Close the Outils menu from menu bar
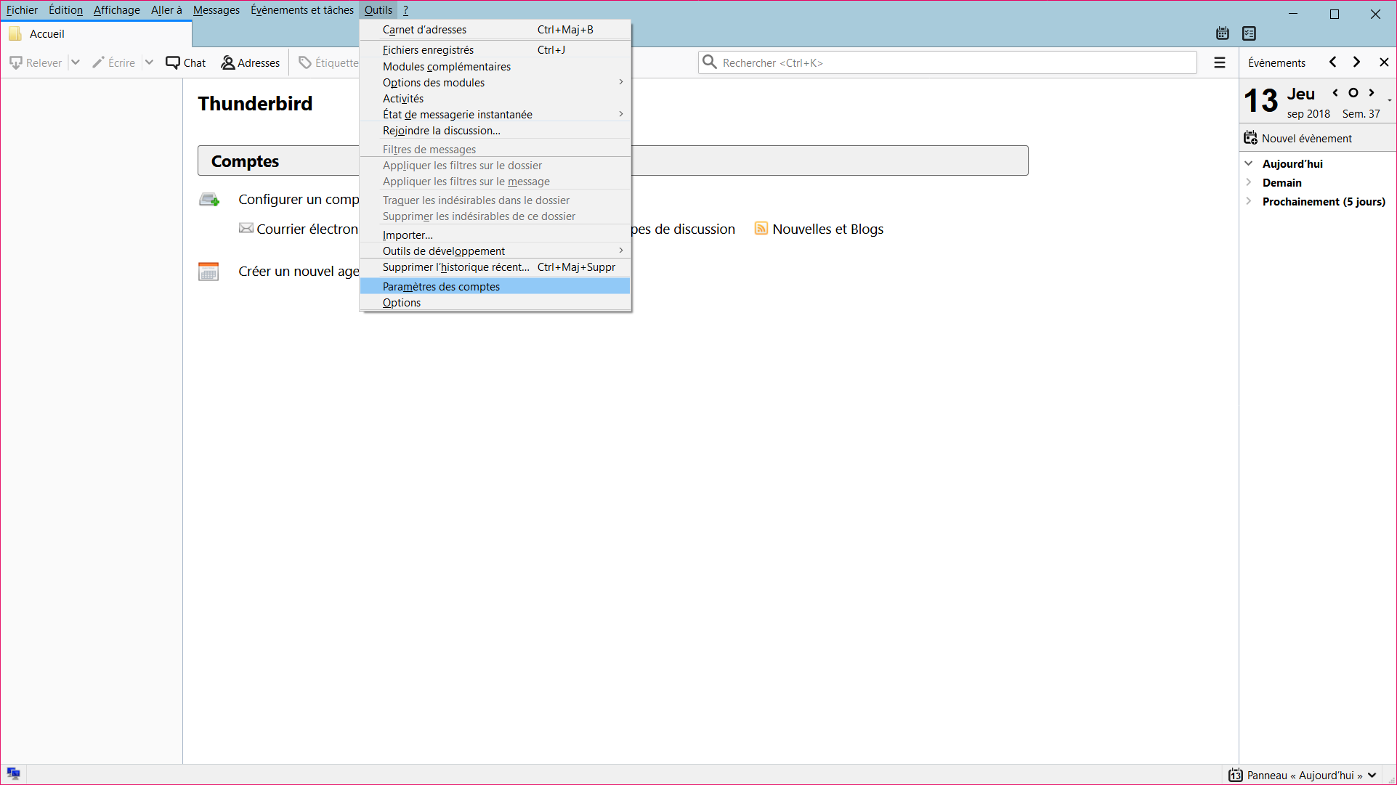The height and width of the screenshot is (785, 1397). tap(378, 10)
